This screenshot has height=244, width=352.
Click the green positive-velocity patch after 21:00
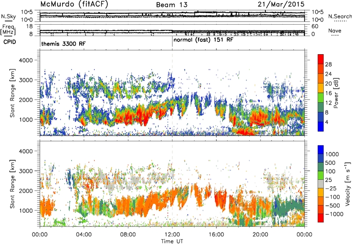pos(289,205)
